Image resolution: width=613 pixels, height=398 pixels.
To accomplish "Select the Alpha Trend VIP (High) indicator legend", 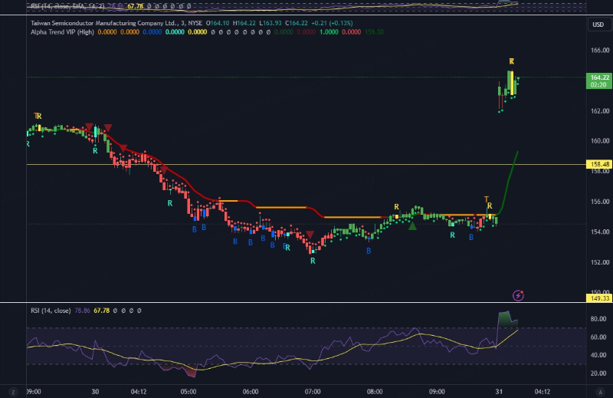I will click(x=63, y=32).
